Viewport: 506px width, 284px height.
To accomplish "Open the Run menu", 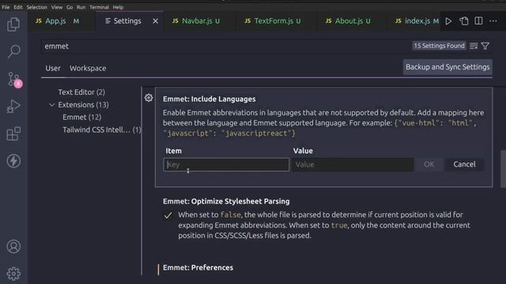I will click(x=81, y=7).
